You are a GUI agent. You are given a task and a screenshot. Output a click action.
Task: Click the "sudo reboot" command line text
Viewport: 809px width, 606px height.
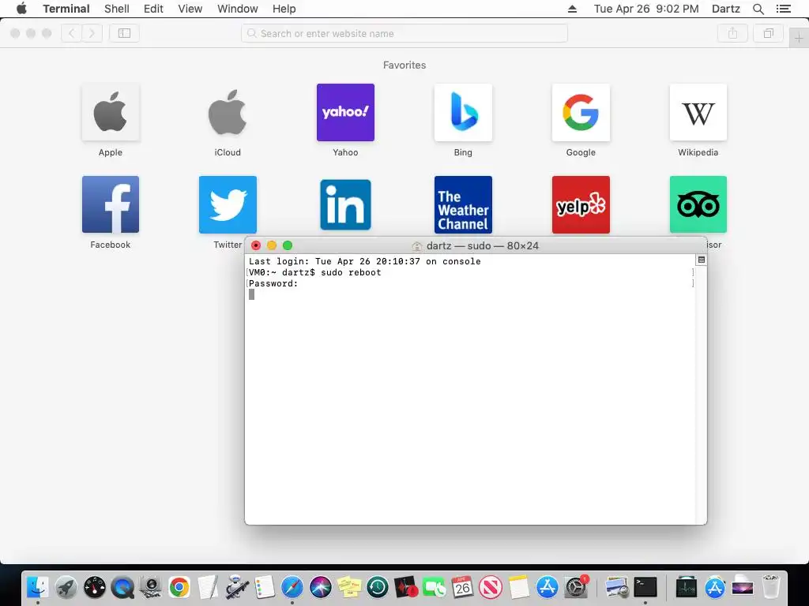coord(351,272)
